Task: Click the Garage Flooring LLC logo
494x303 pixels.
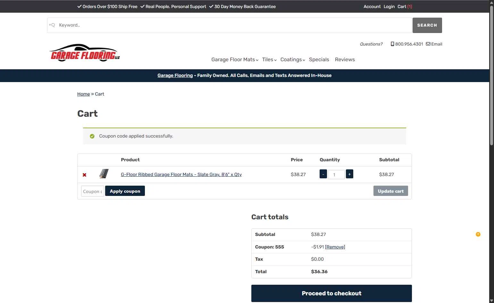Action: click(x=85, y=53)
